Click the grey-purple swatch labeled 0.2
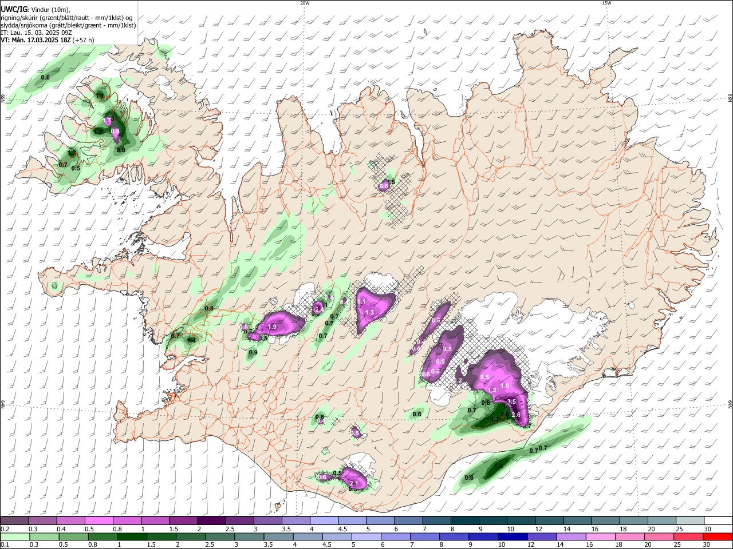Screen dimensions: 733x549 pyautogui.click(x=14, y=521)
